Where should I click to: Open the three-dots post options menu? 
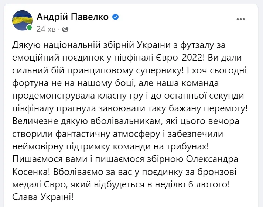pyautogui.click(x=240, y=18)
